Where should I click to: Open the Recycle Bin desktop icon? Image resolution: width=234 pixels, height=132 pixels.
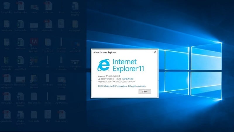[x=7, y=8]
